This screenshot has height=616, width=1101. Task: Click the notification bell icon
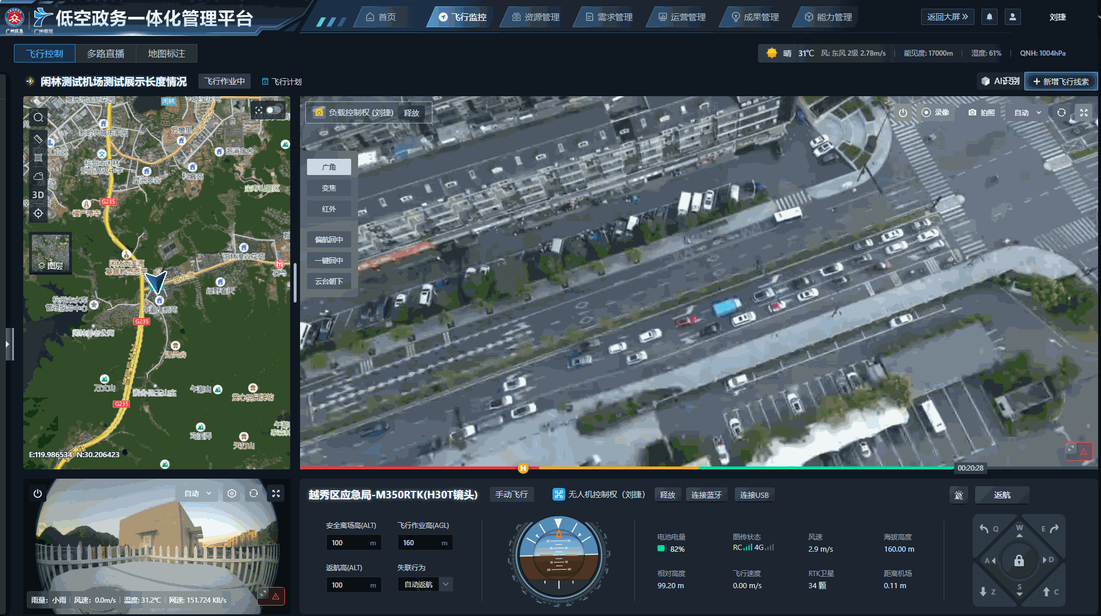[990, 17]
